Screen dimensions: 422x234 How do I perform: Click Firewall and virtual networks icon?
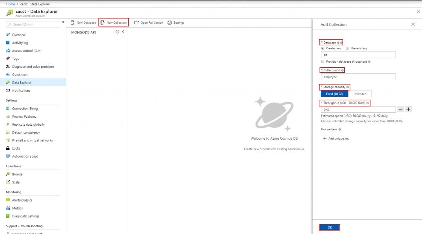tap(8, 140)
